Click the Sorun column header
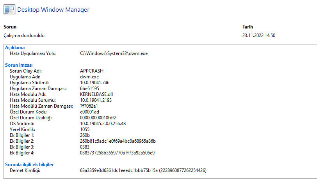The image size is (317, 179). pyautogui.click(x=10, y=27)
